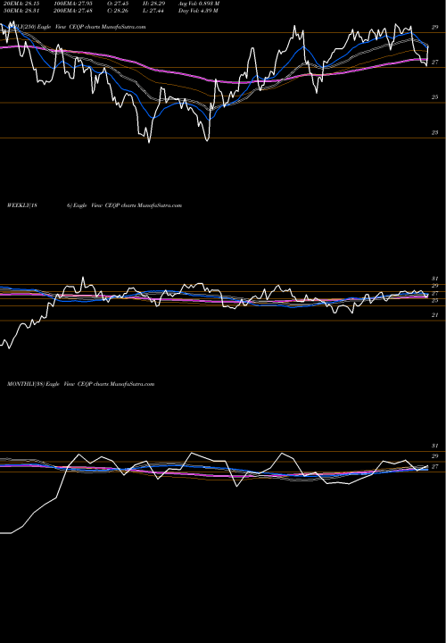Click the 27 axis label on monthly chart
The image size is (446, 643).
pyautogui.click(x=434, y=467)
